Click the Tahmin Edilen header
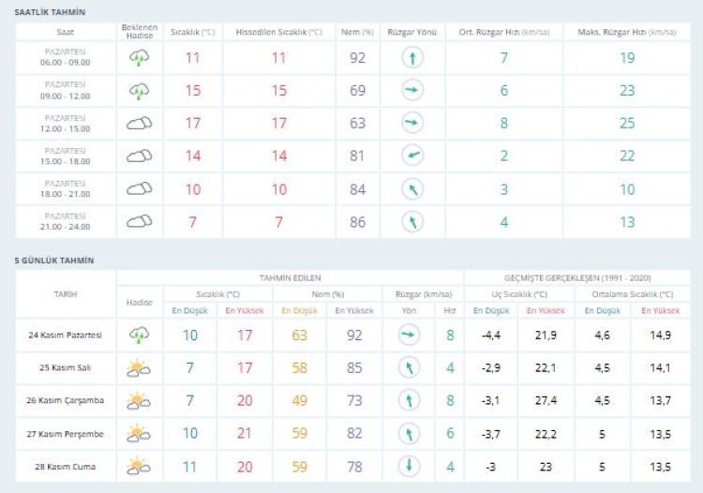 pos(290,277)
